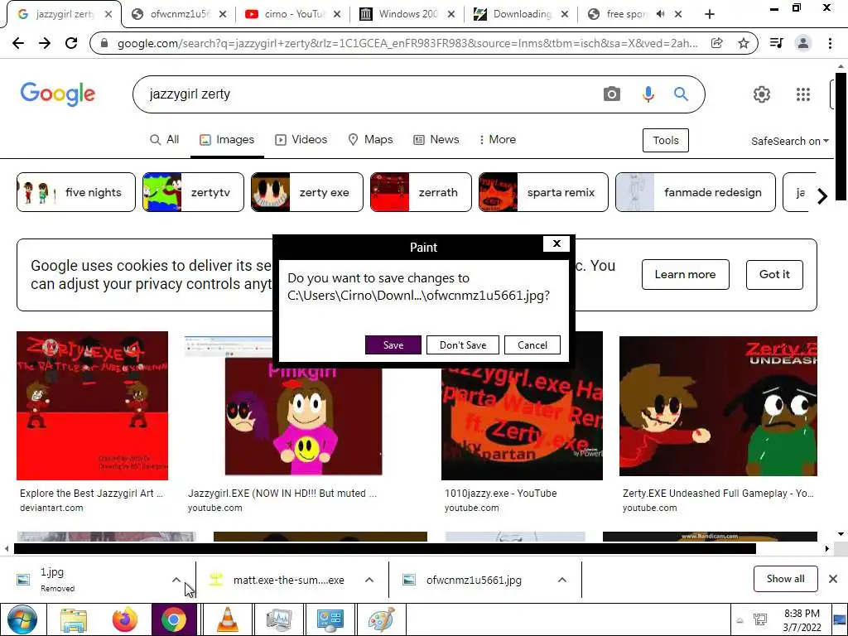
Task: Open Google quick settings gear
Action: [762, 94]
